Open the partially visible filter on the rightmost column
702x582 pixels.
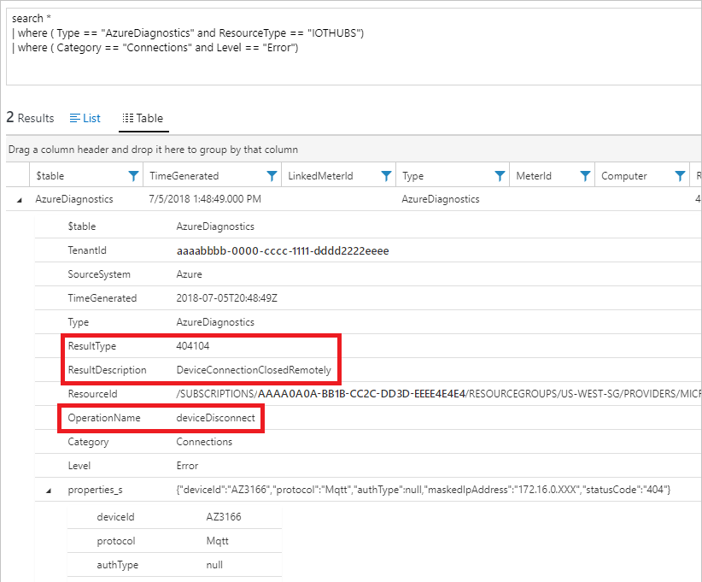(697, 174)
